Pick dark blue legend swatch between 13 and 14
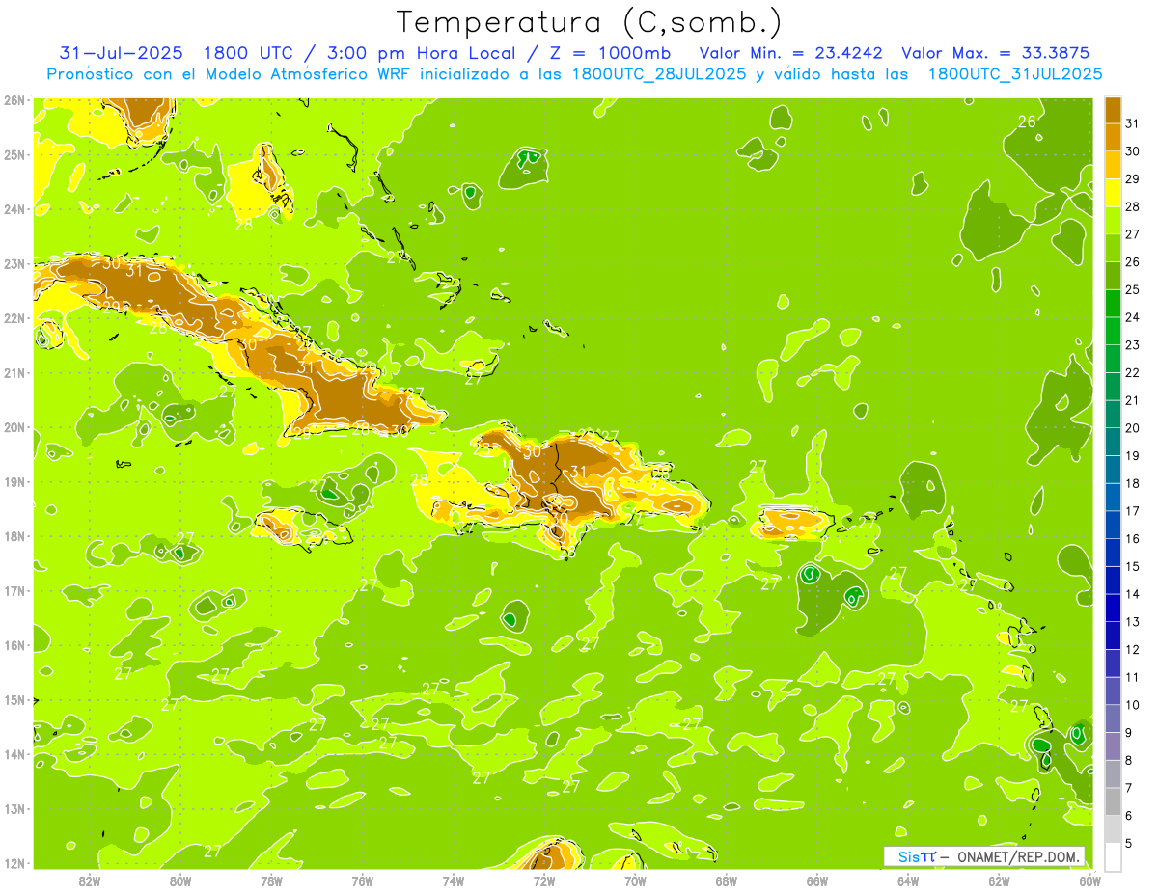The width and height of the screenshot is (1158, 894). (1113, 608)
